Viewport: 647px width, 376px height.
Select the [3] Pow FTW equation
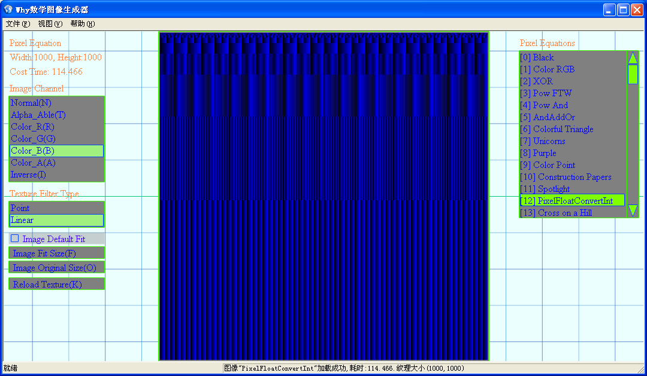tap(573, 93)
